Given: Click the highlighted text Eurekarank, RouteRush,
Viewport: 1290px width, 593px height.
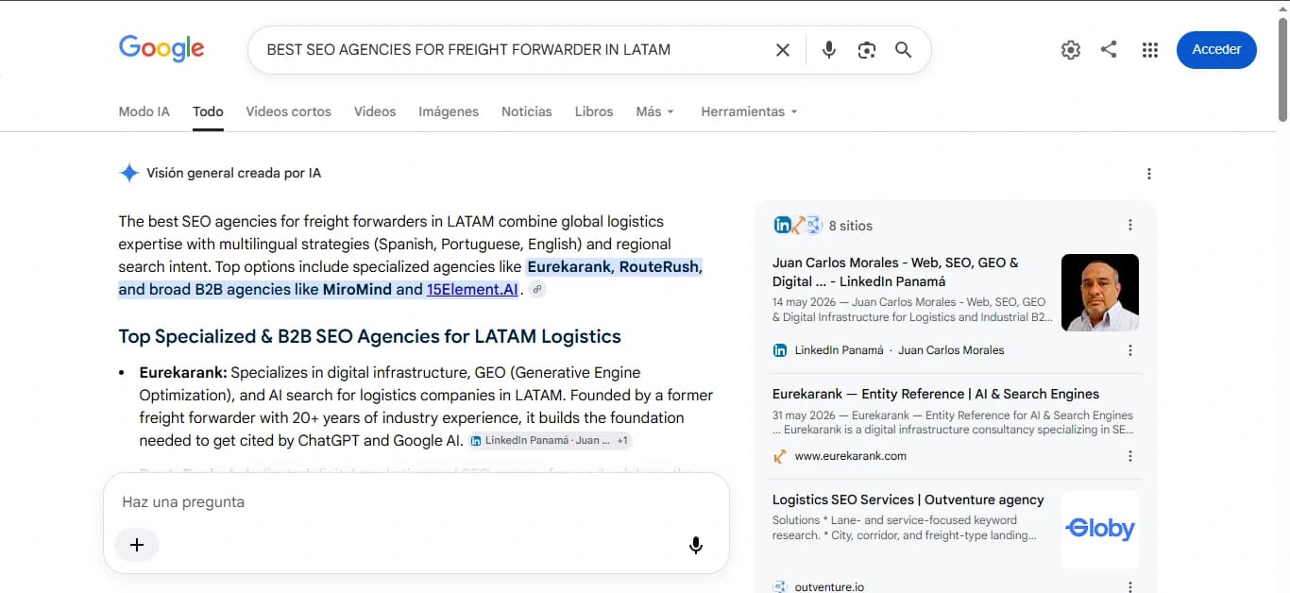Looking at the screenshot, I should [x=615, y=266].
